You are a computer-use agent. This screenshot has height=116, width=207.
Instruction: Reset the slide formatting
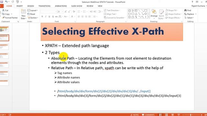click(31, 14)
